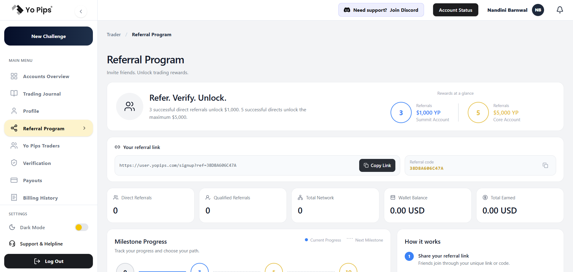
Task: Click Billing History receipt icon
Action: pyautogui.click(x=14, y=198)
